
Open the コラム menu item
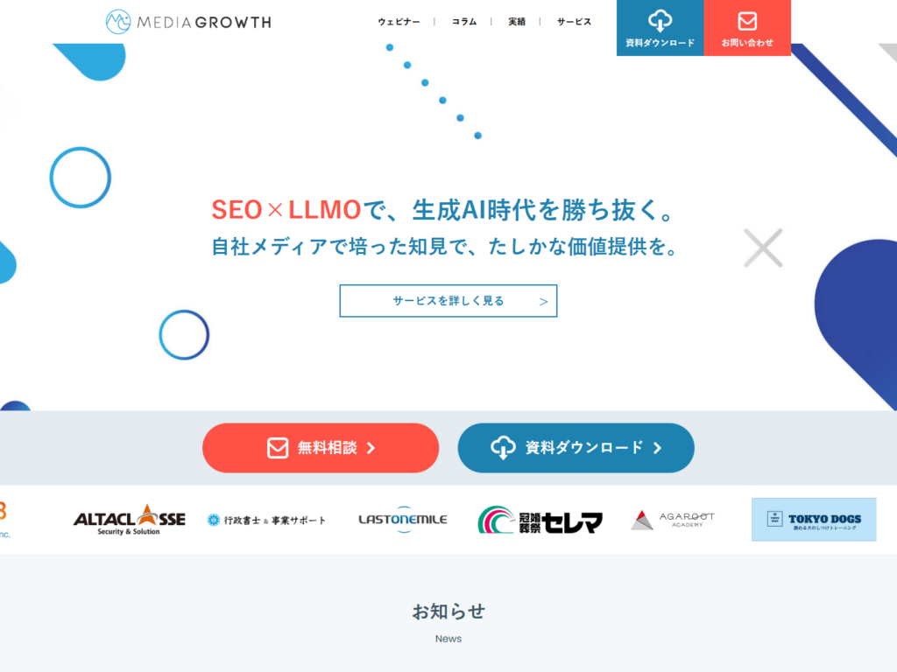point(464,22)
